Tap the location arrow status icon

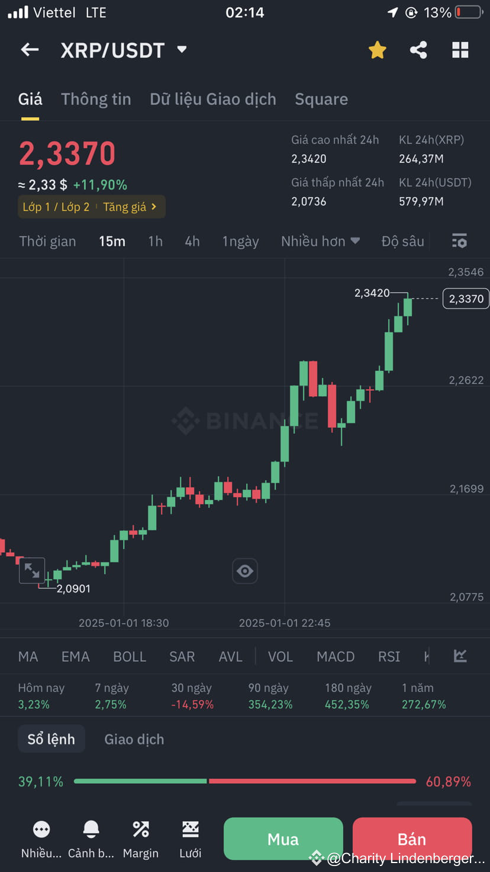coord(393,12)
